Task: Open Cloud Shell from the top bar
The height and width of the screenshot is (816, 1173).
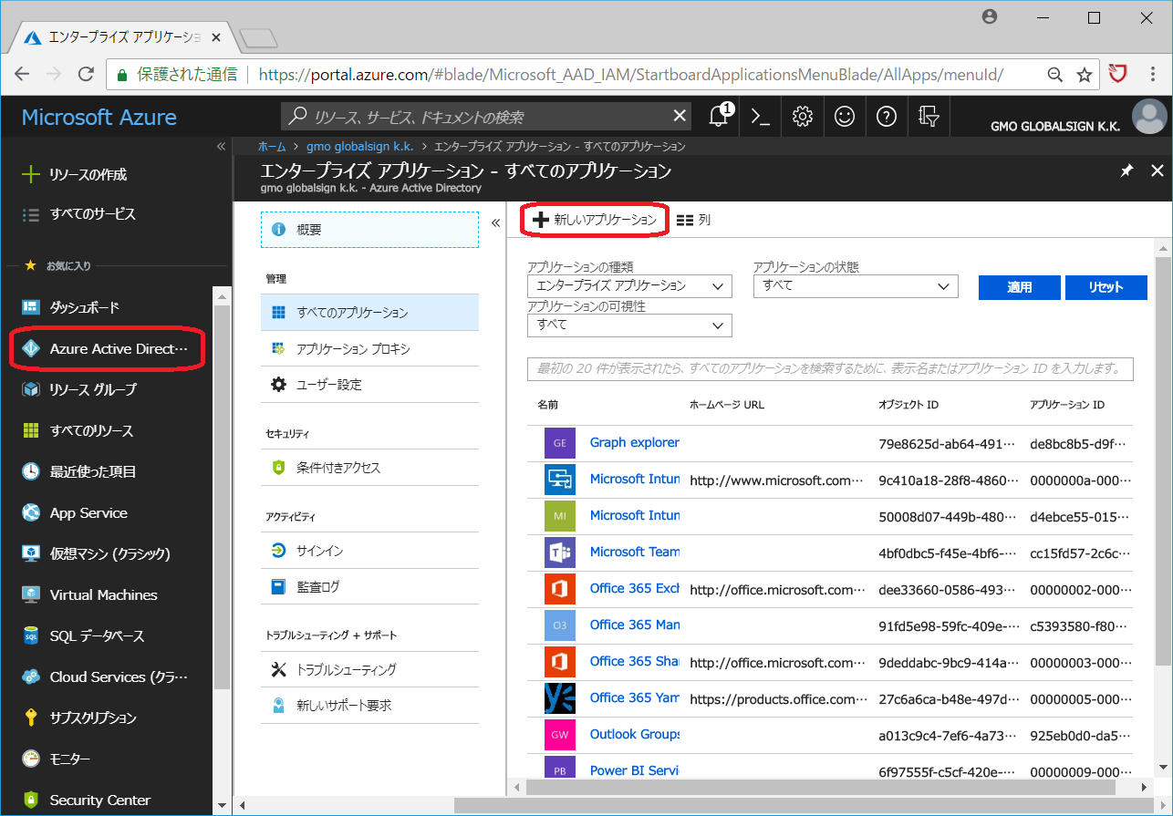Action: pos(760,117)
